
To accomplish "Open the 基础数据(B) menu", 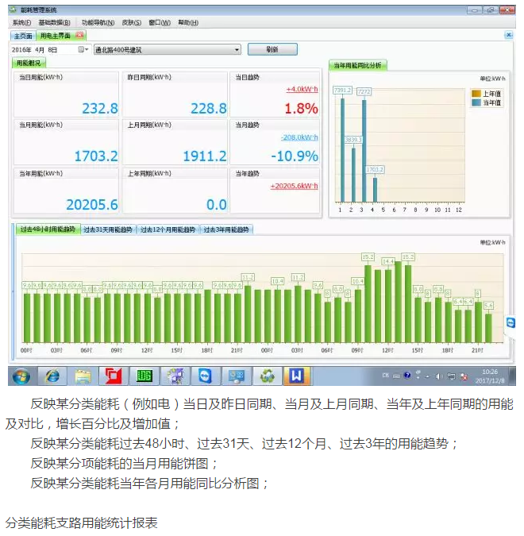I will point(54,22).
